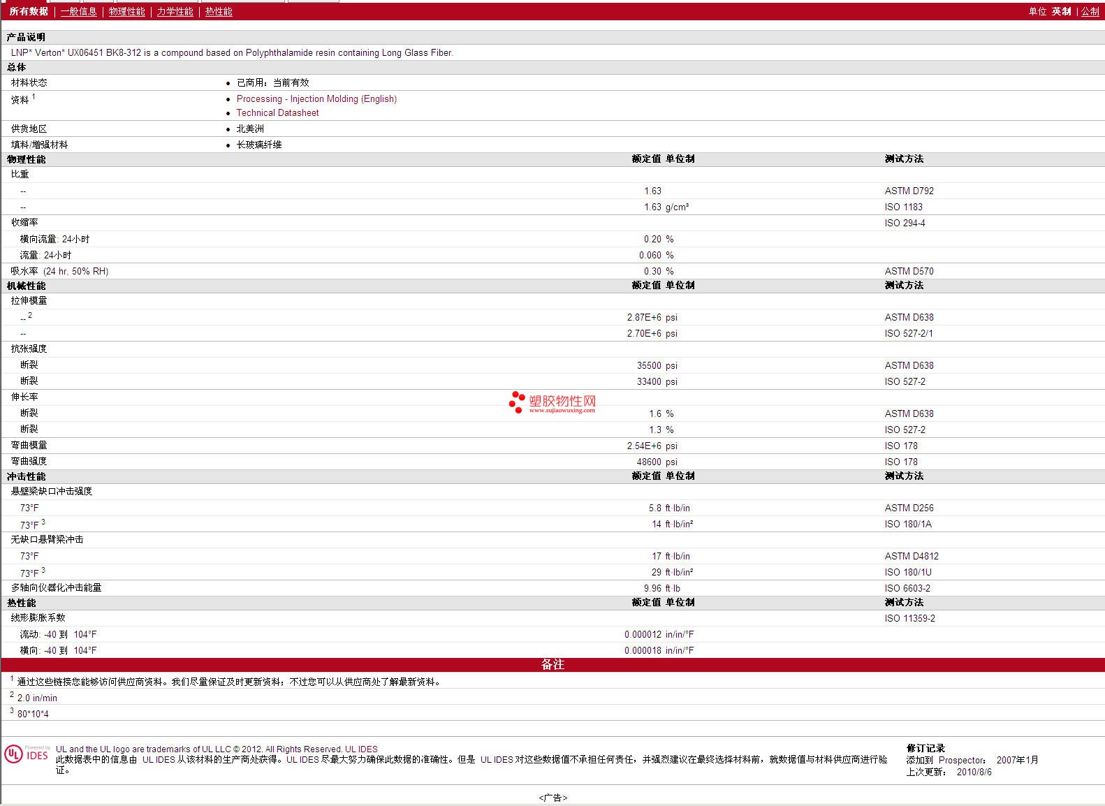Select the 吸水率 (24 hr, 50% RH) label
The width and height of the screenshot is (1105, 806).
coord(59,271)
